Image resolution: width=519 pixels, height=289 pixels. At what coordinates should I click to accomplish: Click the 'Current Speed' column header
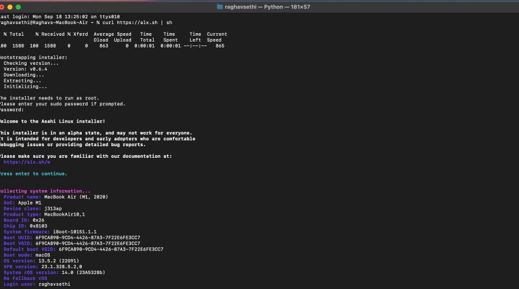coord(217,37)
